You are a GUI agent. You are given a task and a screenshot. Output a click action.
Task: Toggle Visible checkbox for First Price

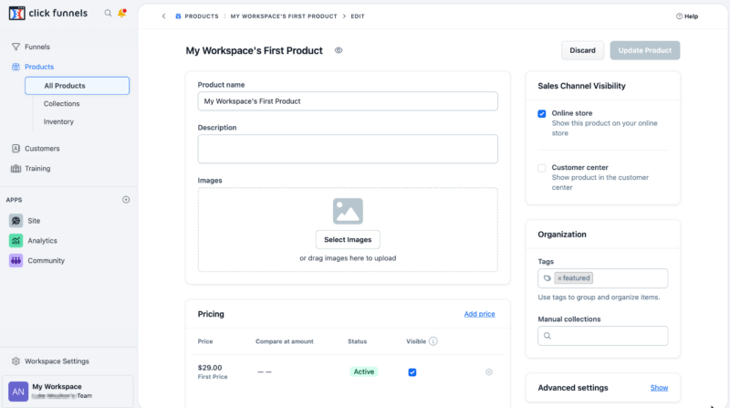click(x=412, y=372)
